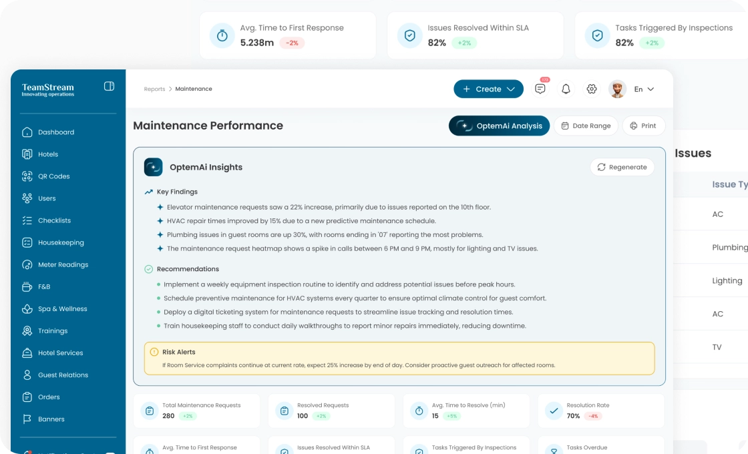This screenshot has width=748, height=454.
Task: Collapse the sidebar panel toggle
Action: [109, 86]
